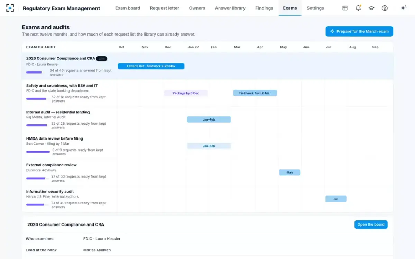
Task: Click the Fieldwork from 8 Mar bar
Action: click(x=255, y=93)
